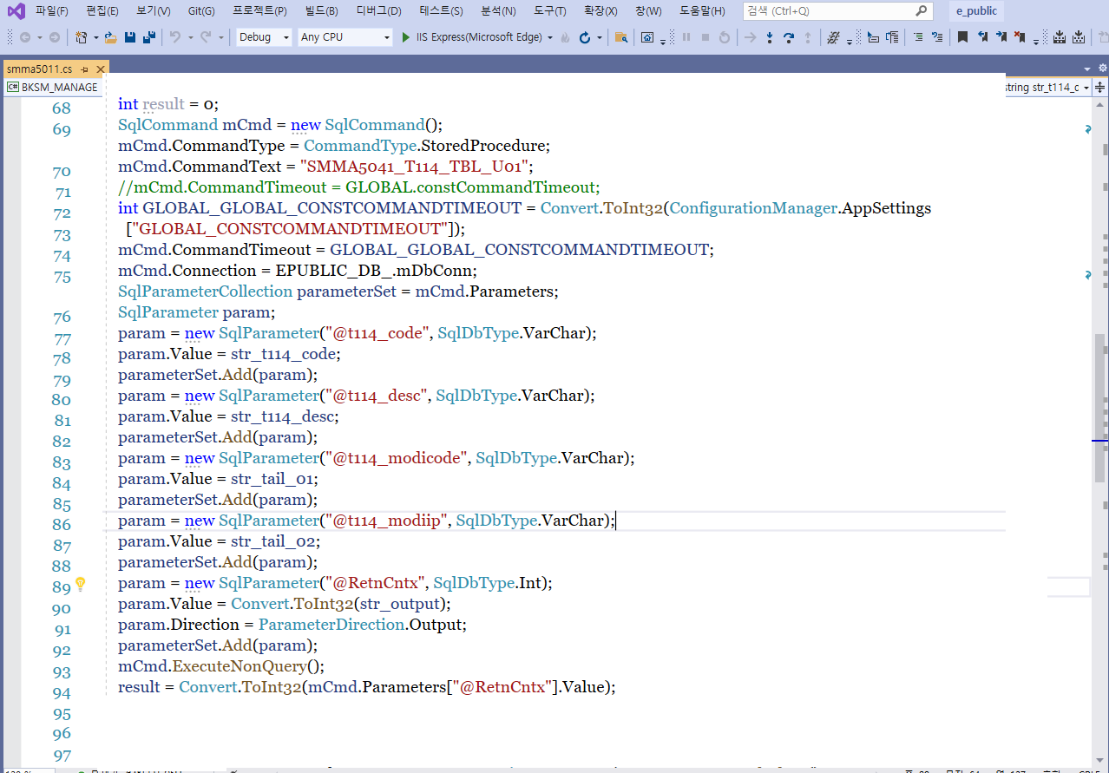Screen dimensions: 1109x773
Task: Click the open file folder icon
Action: (x=111, y=37)
